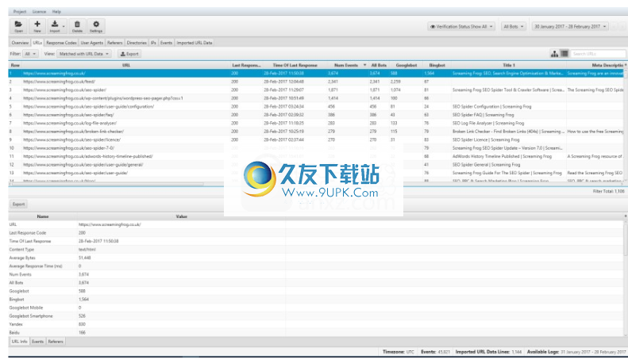Open the Help menu

click(x=56, y=12)
